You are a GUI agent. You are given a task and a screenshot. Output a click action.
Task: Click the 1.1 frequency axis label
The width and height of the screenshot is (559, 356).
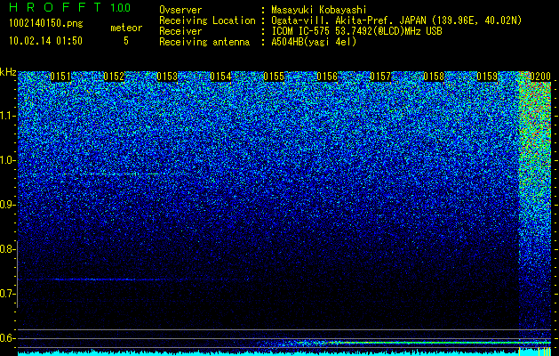(7, 116)
